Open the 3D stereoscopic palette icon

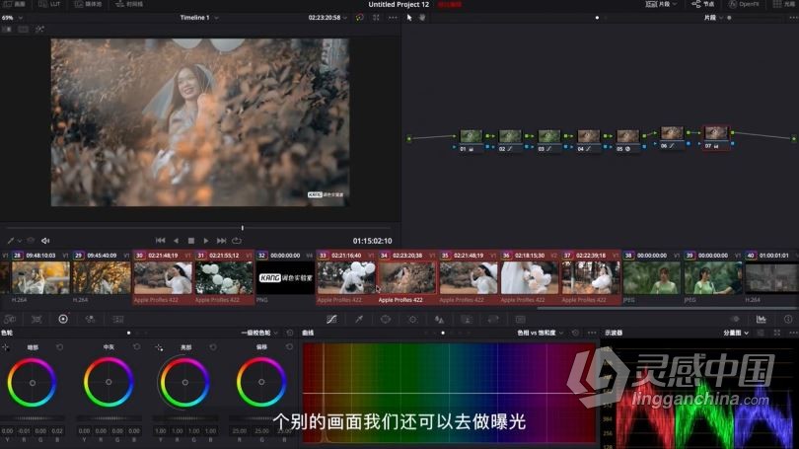coord(520,319)
